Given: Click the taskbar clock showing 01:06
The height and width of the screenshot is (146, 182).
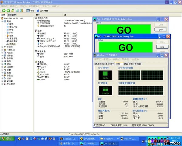Looking at the screenshot, I should pyautogui.click(x=175, y=138).
